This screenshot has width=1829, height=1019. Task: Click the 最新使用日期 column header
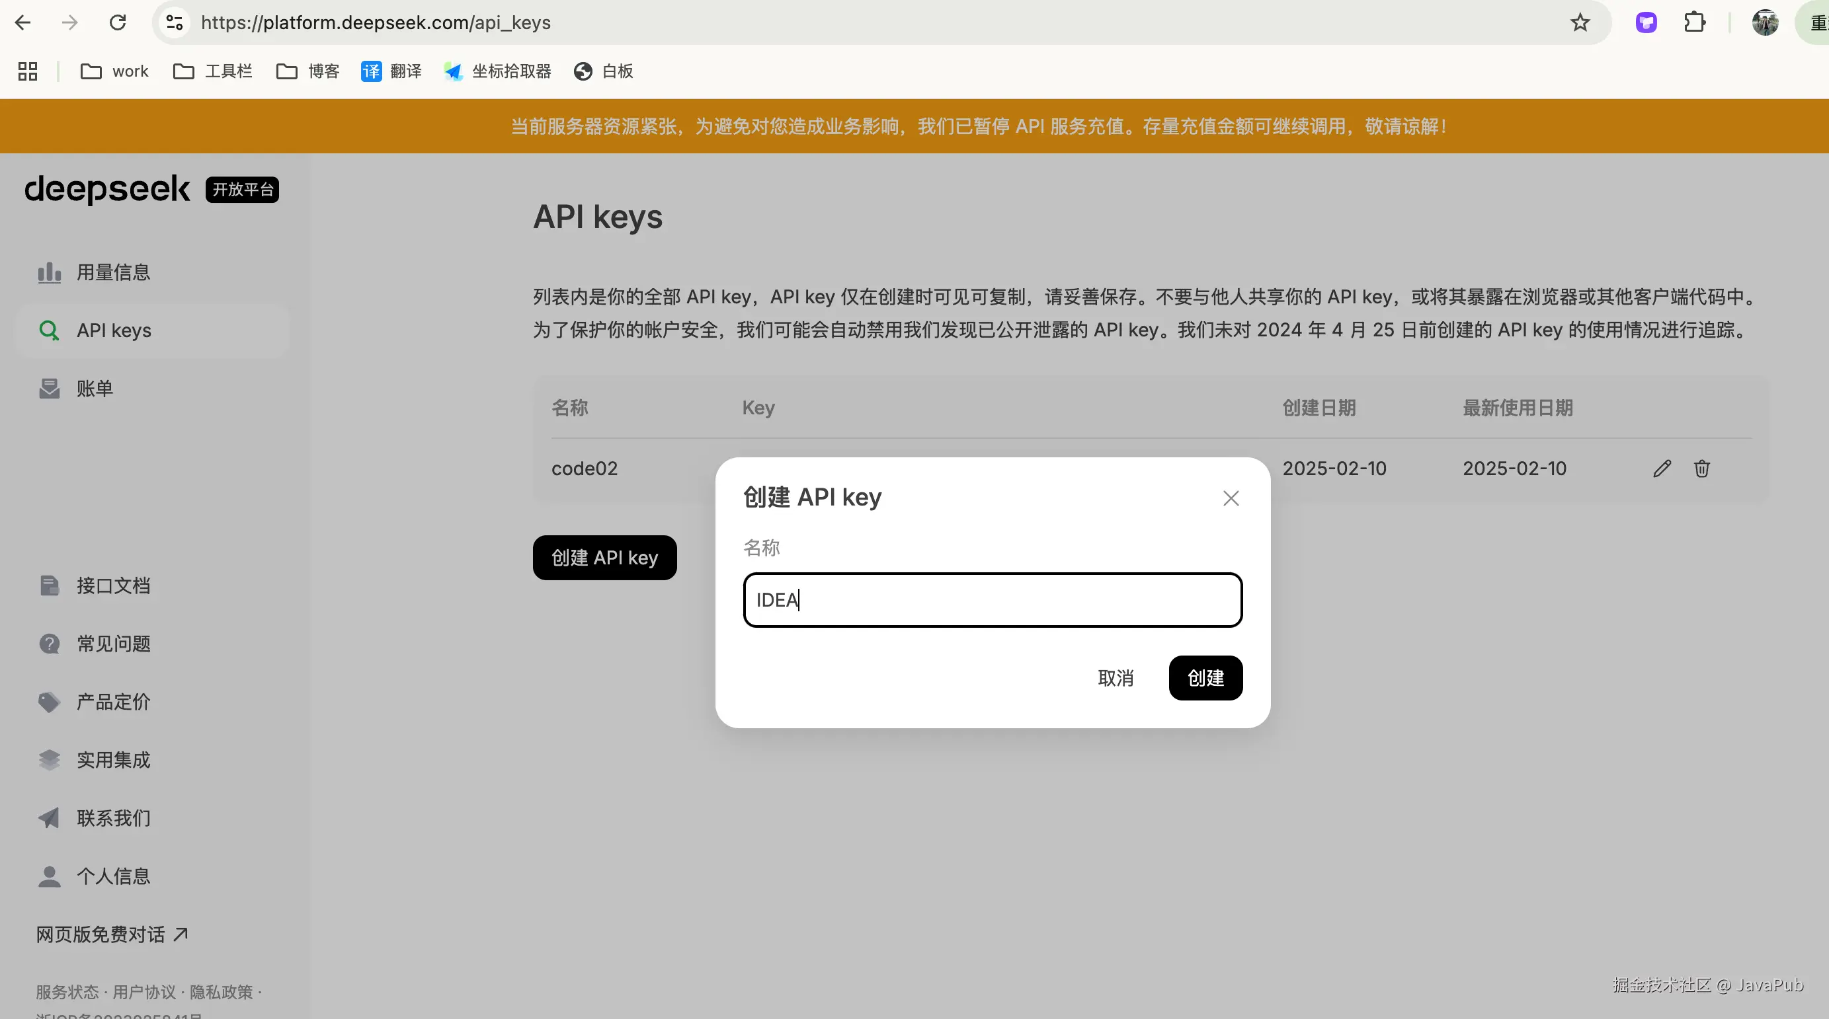[x=1518, y=408]
